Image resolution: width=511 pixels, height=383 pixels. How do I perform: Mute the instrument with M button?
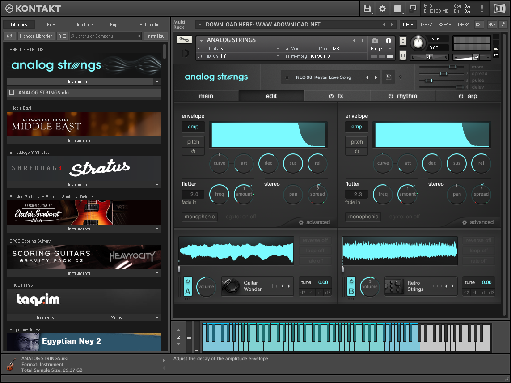click(x=403, y=55)
